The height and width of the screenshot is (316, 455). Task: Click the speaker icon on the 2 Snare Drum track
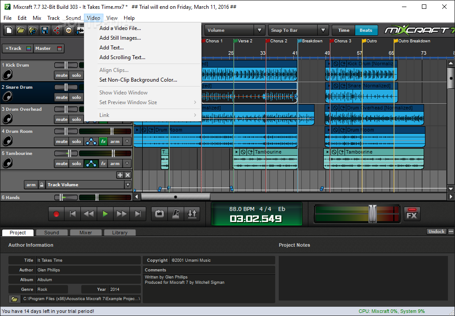point(7,97)
